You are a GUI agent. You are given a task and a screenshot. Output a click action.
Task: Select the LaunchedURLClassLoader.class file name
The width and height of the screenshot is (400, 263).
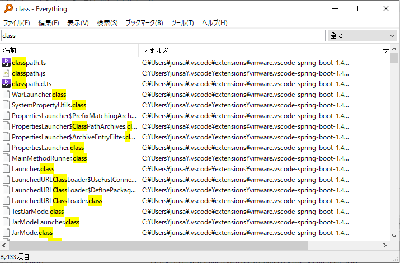click(x=57, y=201)
